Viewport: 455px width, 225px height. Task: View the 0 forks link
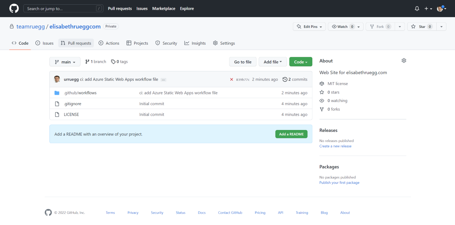point(330,109)
